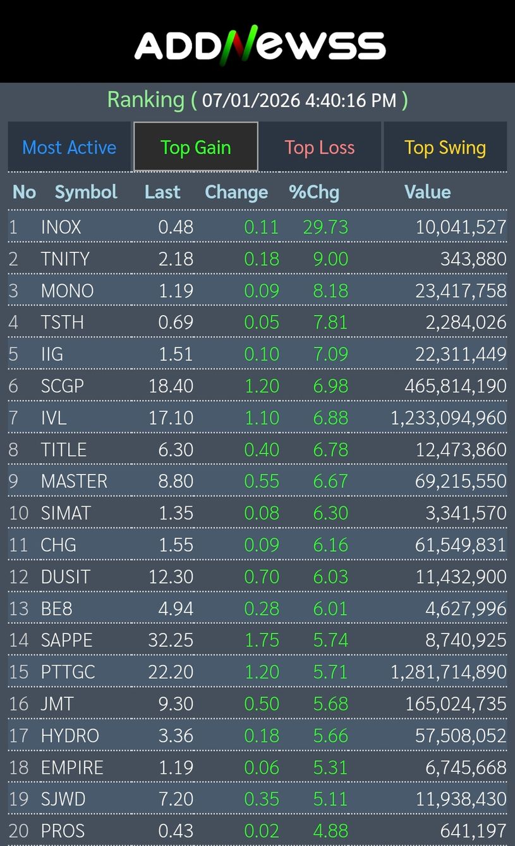515x846 pixels.
Task: Select the Top Gain tab
Action: coord(196,147)
